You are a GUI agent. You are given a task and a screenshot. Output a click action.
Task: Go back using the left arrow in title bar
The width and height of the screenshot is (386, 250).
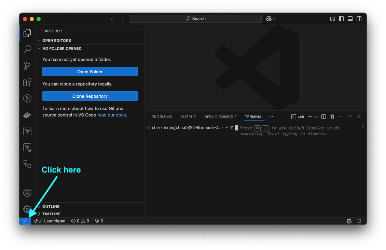click(113, 19)
